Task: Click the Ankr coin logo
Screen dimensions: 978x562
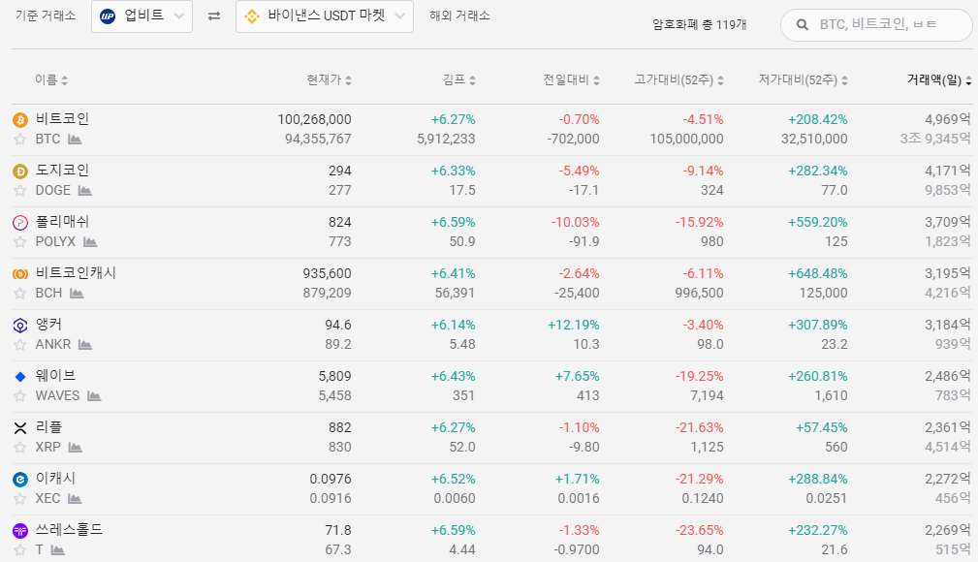Action: pos(19,325)
